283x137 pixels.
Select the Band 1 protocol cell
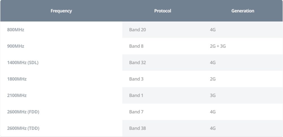tap(136, 95)
